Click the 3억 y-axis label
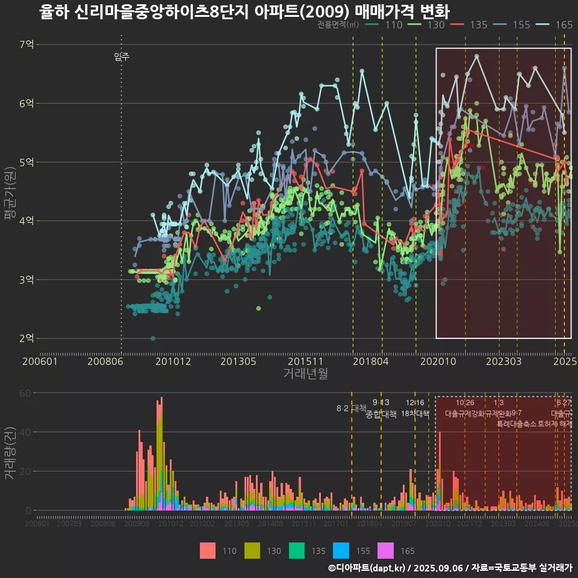Screen dimensions: 578x578 [x=26, y=280]
